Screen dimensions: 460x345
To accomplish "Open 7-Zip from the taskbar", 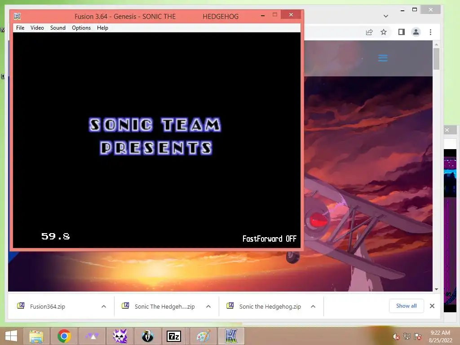I will tap(174, 336).
